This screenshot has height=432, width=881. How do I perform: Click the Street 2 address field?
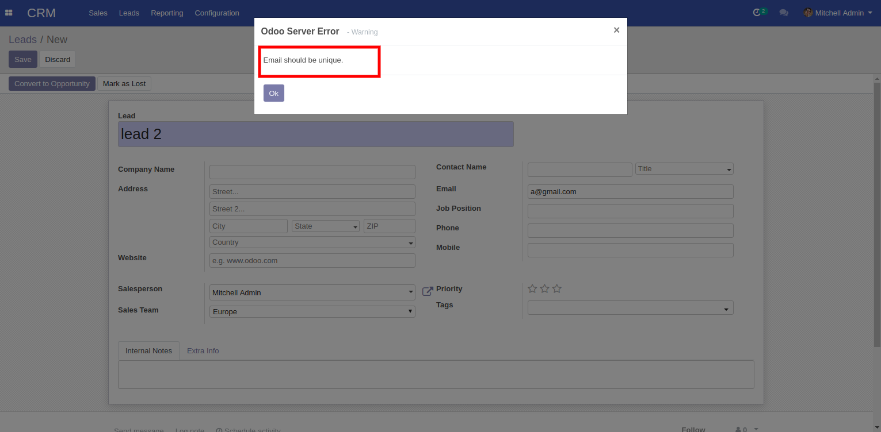pos(312,209)
